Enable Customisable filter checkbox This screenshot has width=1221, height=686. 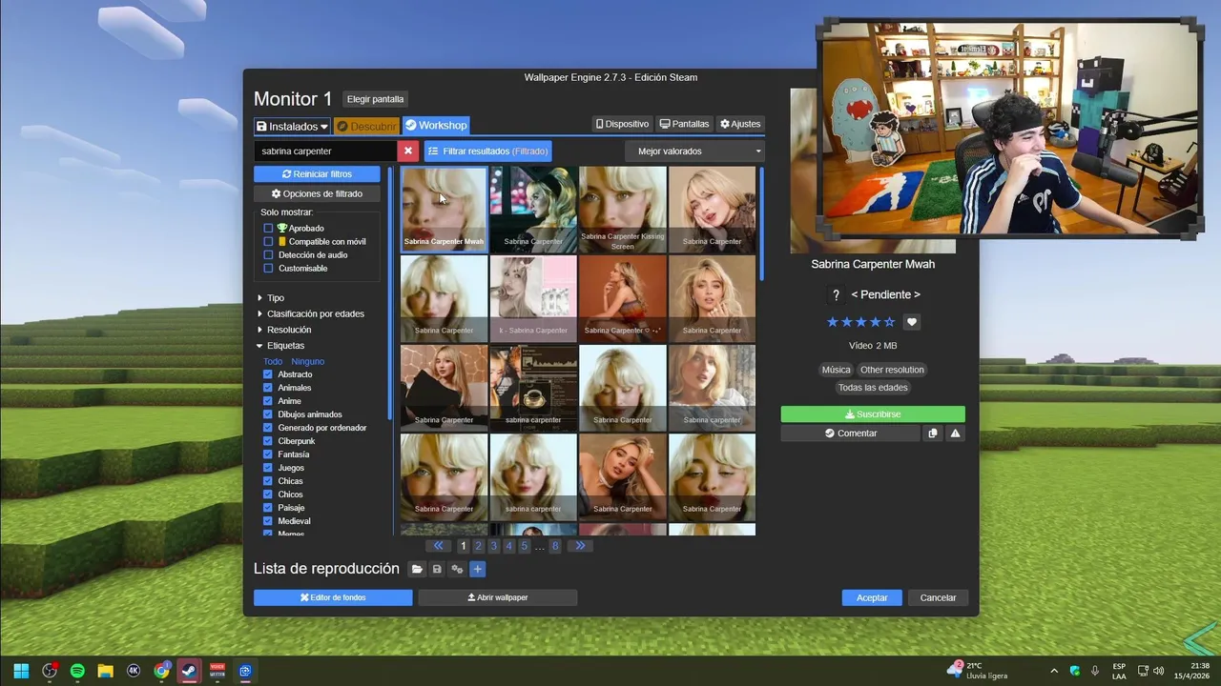(268, 269)
